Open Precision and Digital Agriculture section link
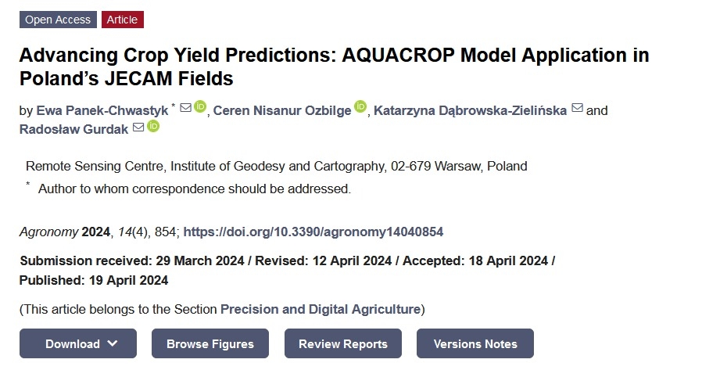Screen dimensions: 702x388 (321, 310)
